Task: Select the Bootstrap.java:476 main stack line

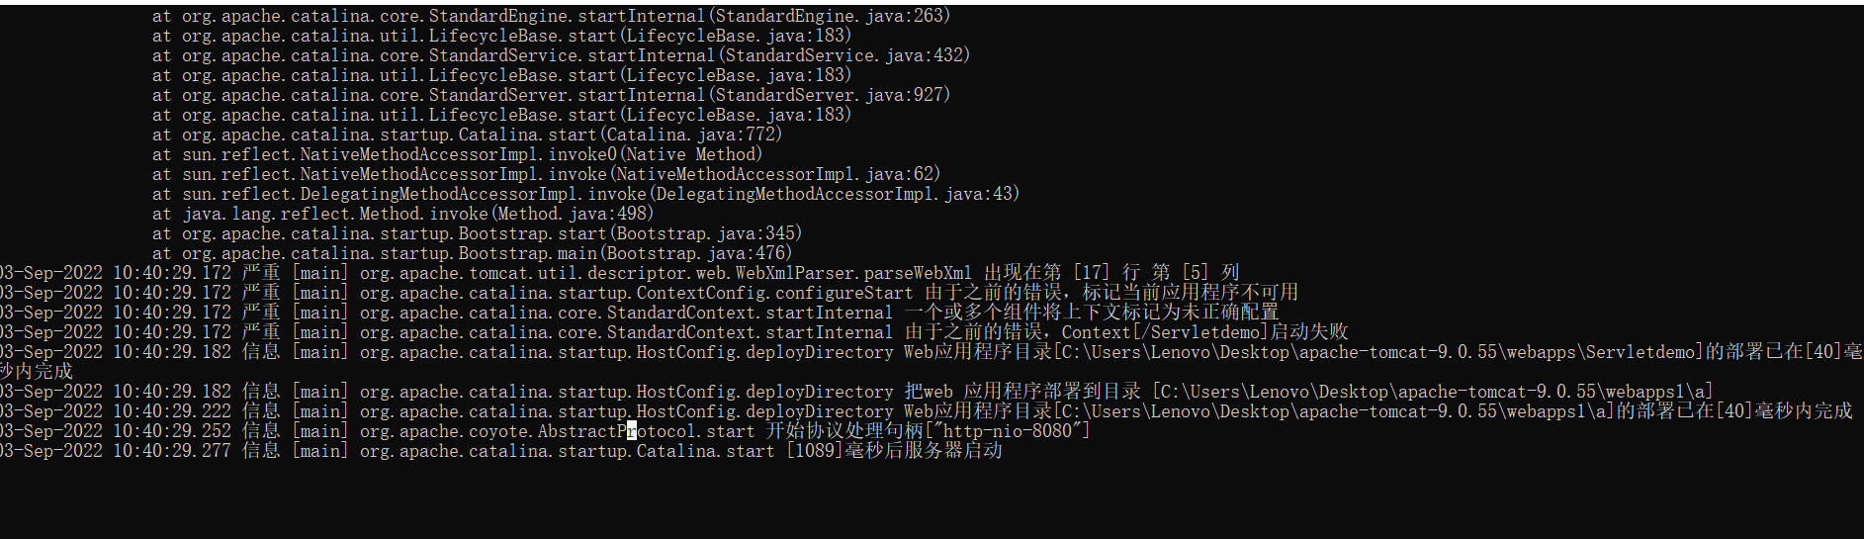Action: [472, 253]
